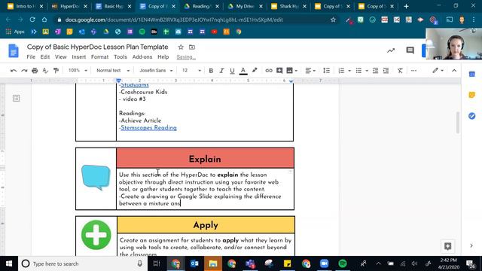Open the Edit menu

pyautogui.click(x=45, y=57)
